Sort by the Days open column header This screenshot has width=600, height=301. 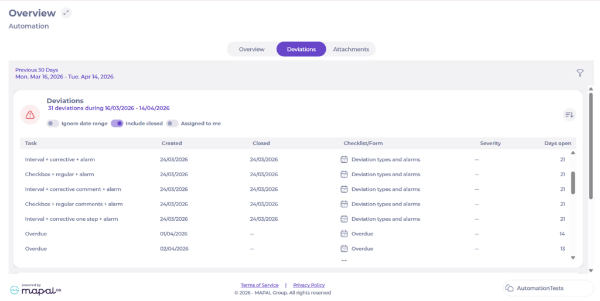[557, 143]
